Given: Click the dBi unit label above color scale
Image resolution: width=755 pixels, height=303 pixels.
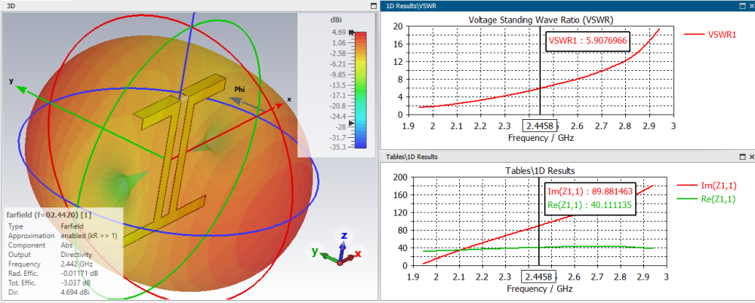Looking at the screenshot, I should tap(335, 20).
